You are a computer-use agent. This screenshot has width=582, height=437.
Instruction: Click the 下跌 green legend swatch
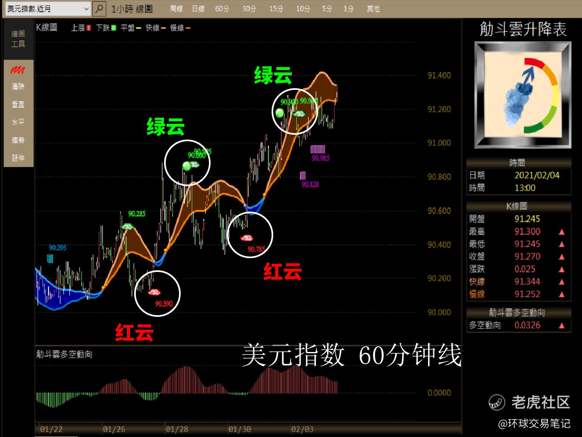[x=114, y=28]
